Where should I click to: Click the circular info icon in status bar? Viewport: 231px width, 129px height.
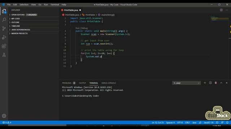pos(217,123)
